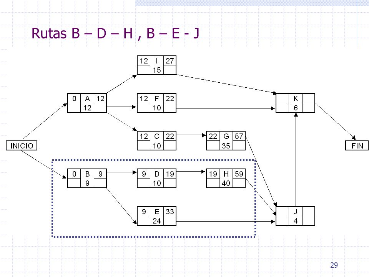Screen dimensions: 369x277
Task: Click the FIN end node
Action: point(357,145)
